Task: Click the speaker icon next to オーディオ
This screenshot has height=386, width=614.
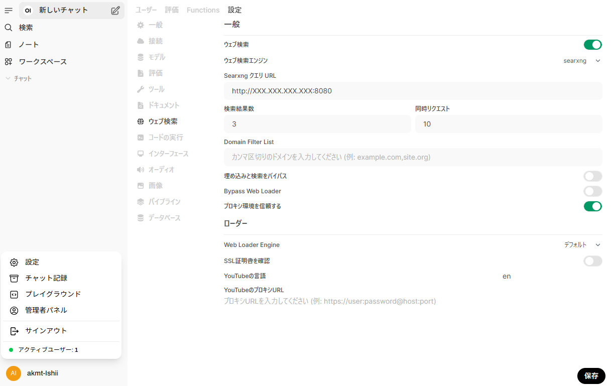Action: pos(141,170)
